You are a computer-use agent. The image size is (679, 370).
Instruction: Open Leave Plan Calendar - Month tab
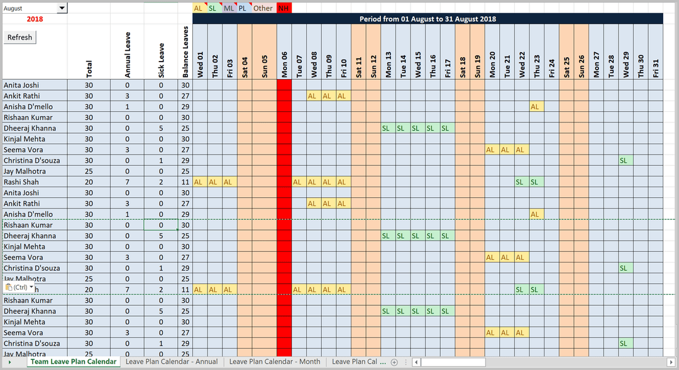[275, 362]
